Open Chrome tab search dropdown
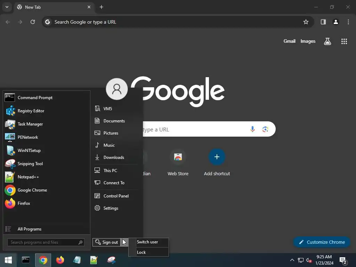The height and width of the screenshot is (267, 356). [x=7, y=7]
